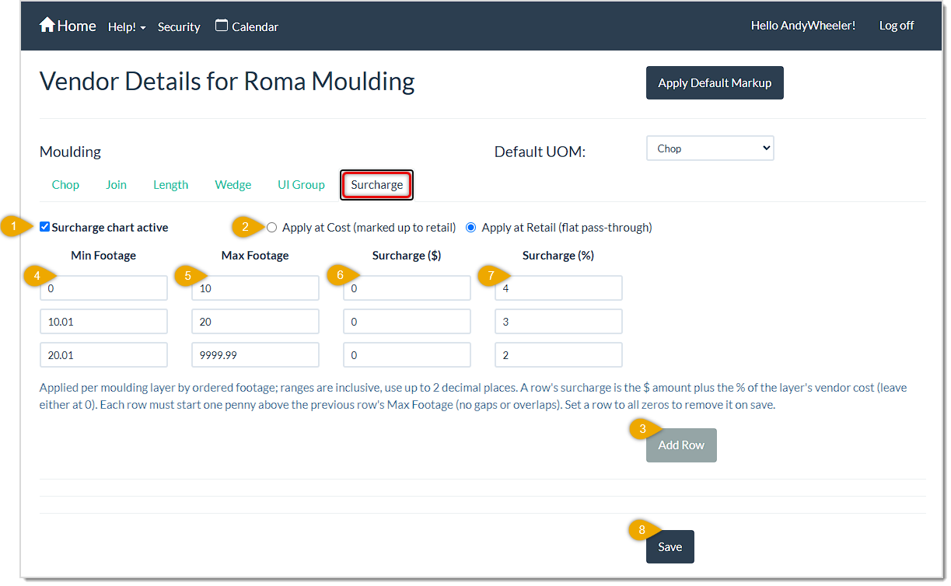Screen dimensions: 951x586
Task: Click Surcharge (%) field containing 3
Action: click(558, 322)
